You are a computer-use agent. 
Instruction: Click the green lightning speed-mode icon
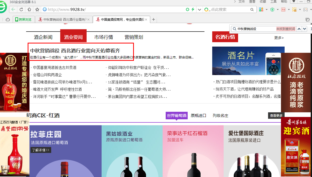193,10
